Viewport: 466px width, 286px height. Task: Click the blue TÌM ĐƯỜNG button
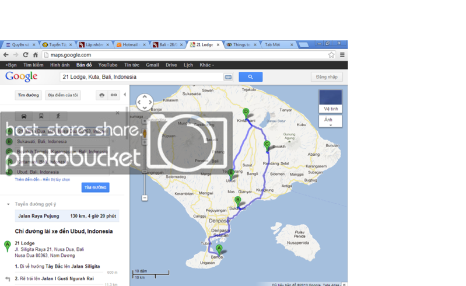(x=96, y=187)
